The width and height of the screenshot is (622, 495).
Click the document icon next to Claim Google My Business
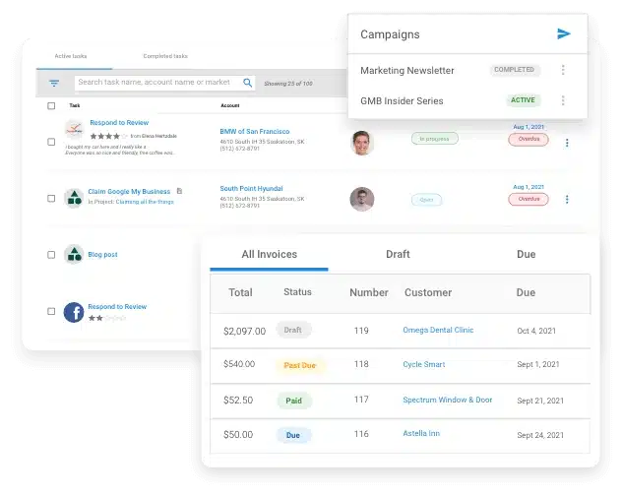coord(179,191)
